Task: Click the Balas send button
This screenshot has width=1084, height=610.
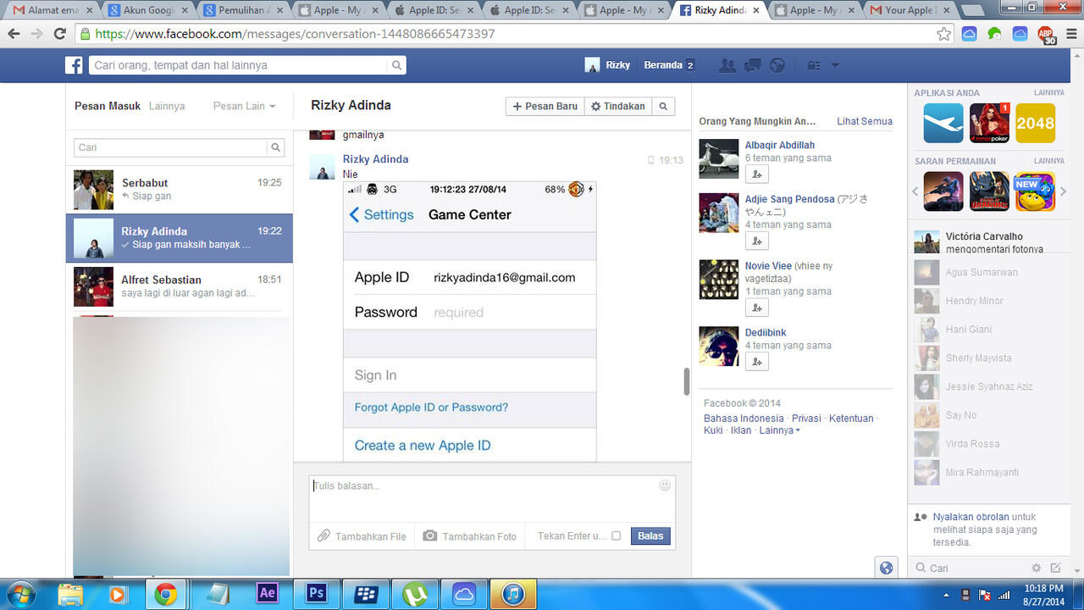Action: 650,535
